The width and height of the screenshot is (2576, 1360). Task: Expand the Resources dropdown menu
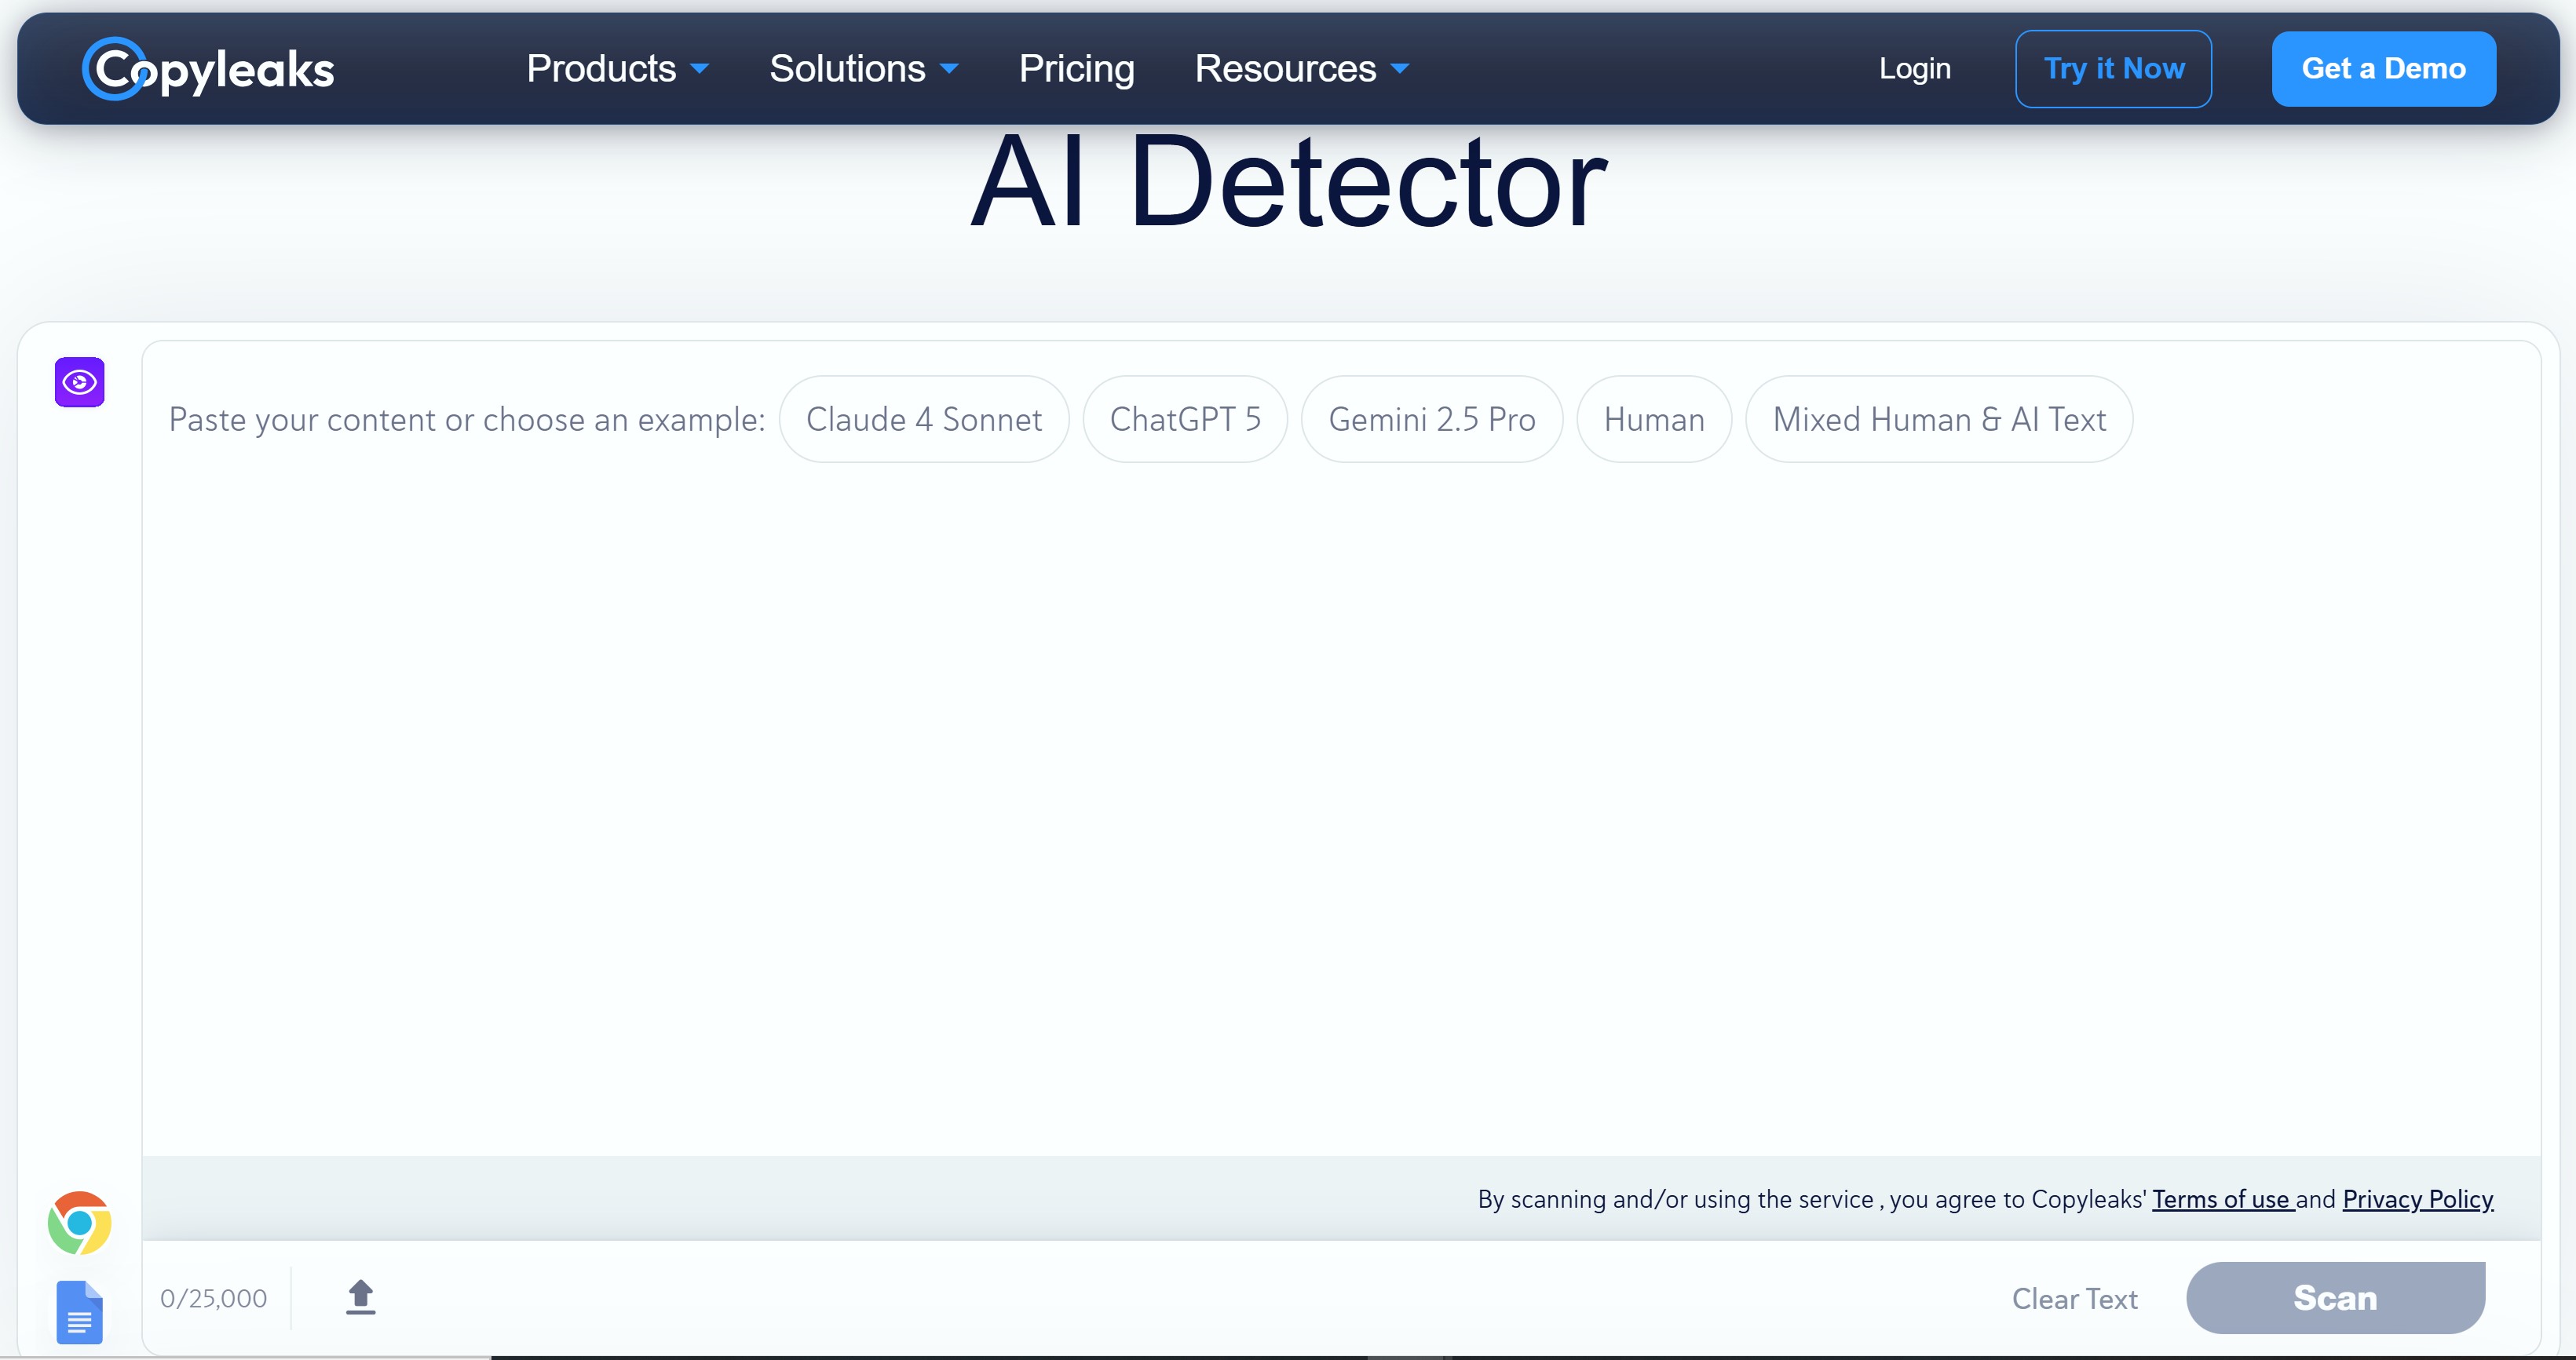coord(1302,68)
